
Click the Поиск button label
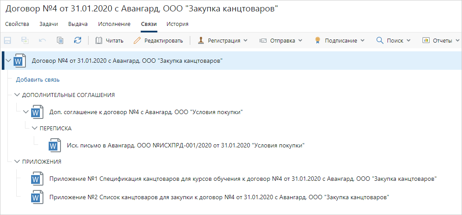click(x=395, y=41)
